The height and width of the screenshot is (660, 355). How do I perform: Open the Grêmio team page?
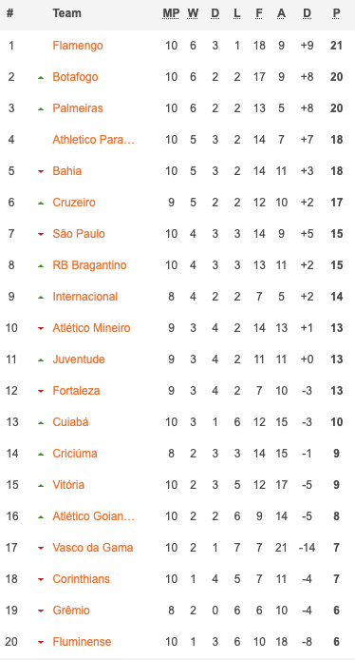point(71,611)
